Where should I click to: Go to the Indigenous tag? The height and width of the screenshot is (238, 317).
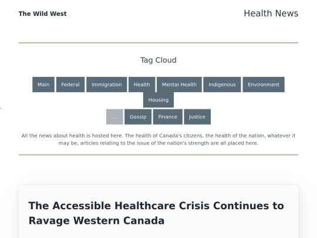222,85
